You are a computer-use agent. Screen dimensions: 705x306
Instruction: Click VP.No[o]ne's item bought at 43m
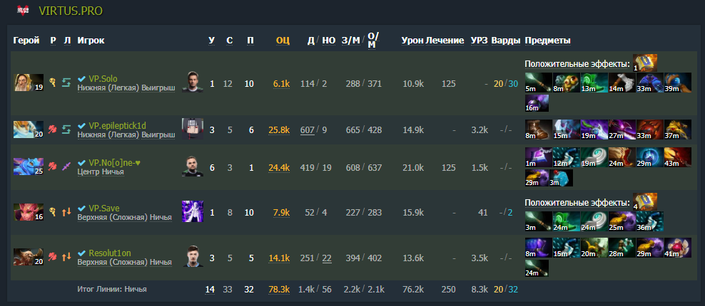676,157
